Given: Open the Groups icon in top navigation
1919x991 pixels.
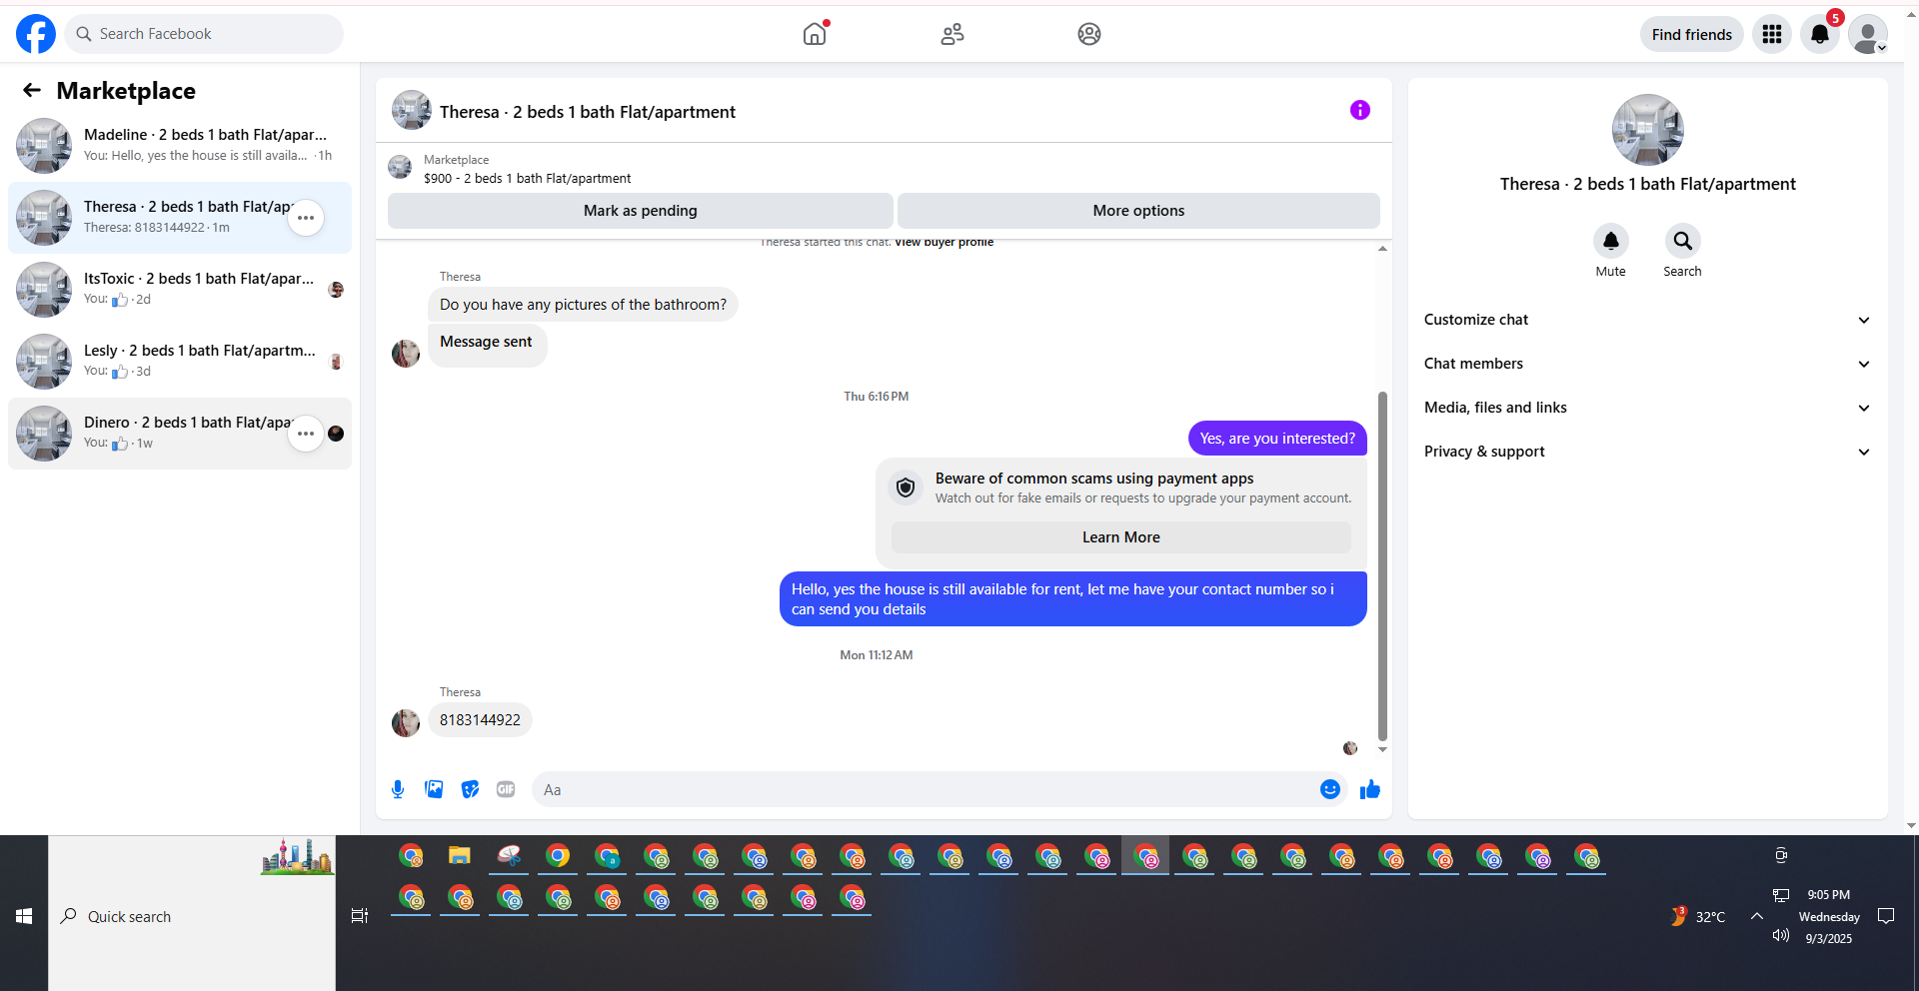Looking at the screenshot, I should click(1089, 34).
